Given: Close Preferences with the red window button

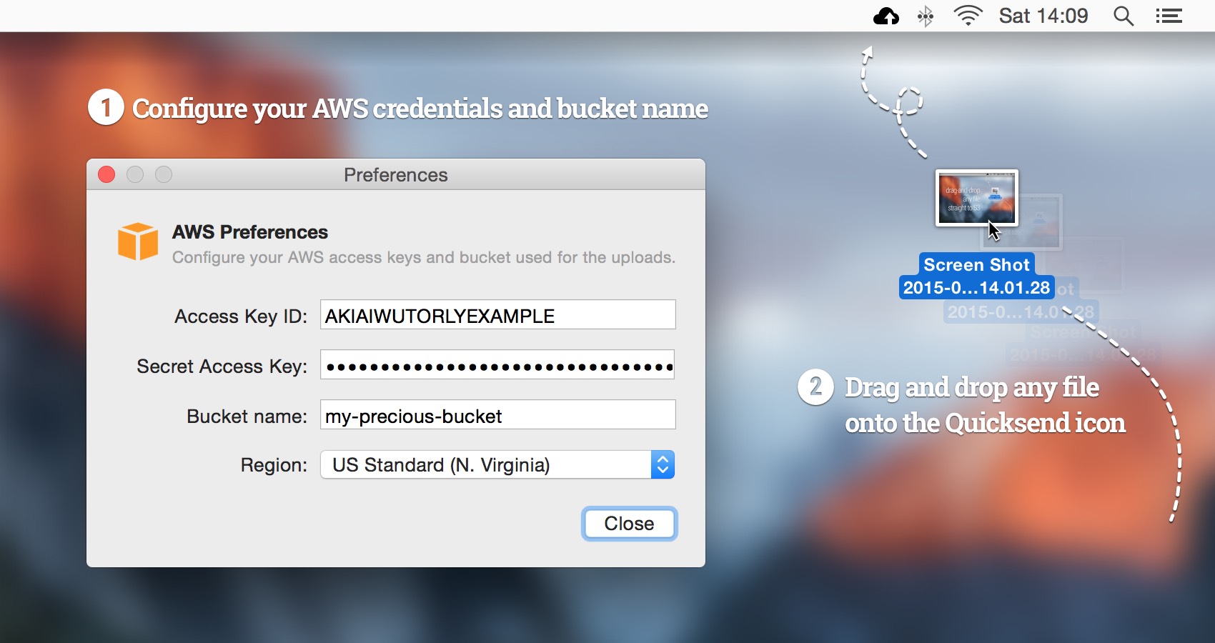Looking at the screenshot, I should 106,174.
